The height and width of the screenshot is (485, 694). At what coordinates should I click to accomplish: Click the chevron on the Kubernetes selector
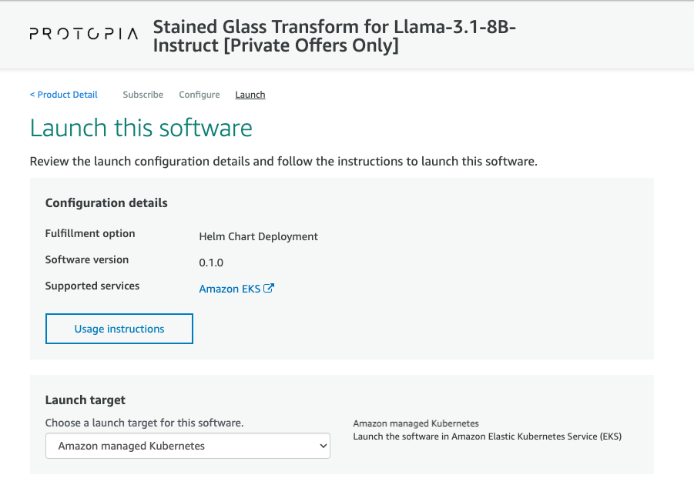coord(323,446)
